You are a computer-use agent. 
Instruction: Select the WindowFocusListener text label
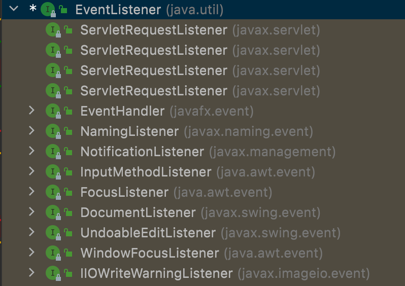tap(150, 253)
